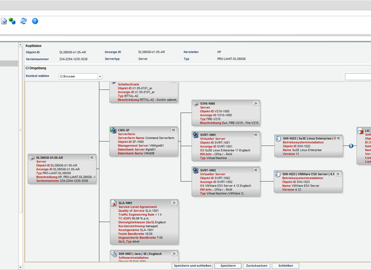Click the Zurücksetzen button
Screen dimensions: 371x270
point(256,265)
